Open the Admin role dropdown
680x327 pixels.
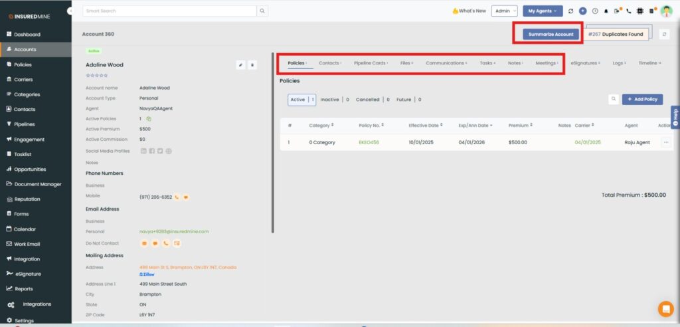pyautogui.click(x=505, y=11)
